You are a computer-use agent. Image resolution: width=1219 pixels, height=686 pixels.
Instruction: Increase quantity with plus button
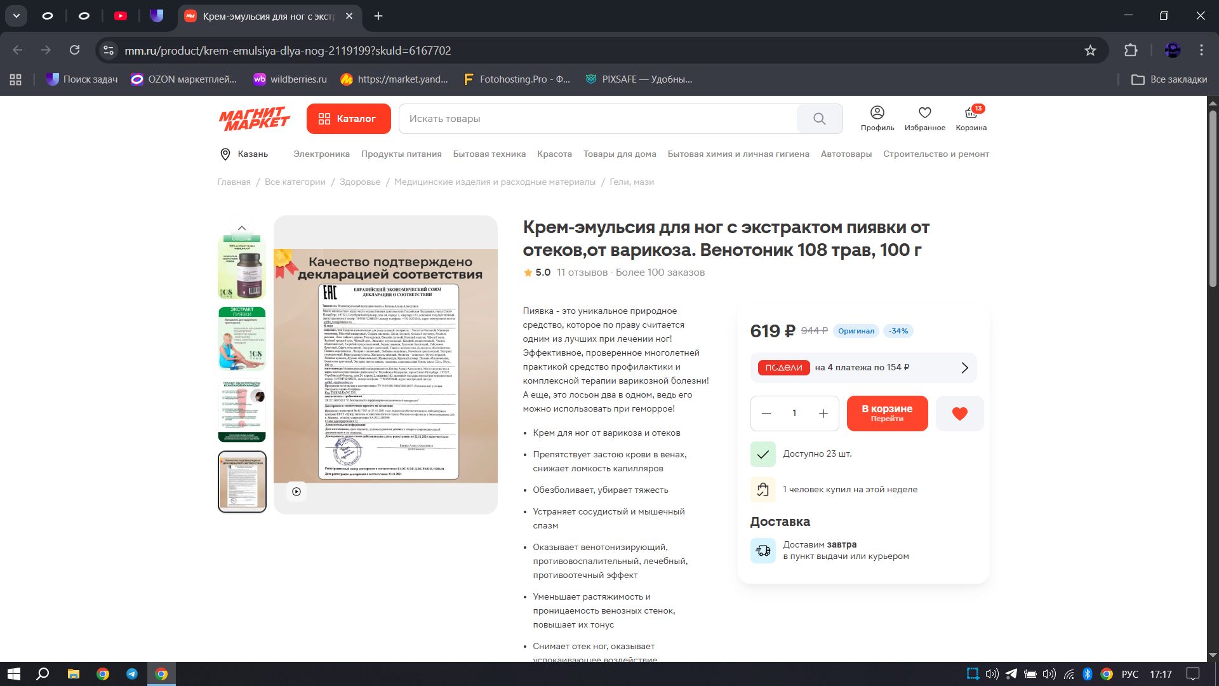pyautogui.click(x=823, y=414)
